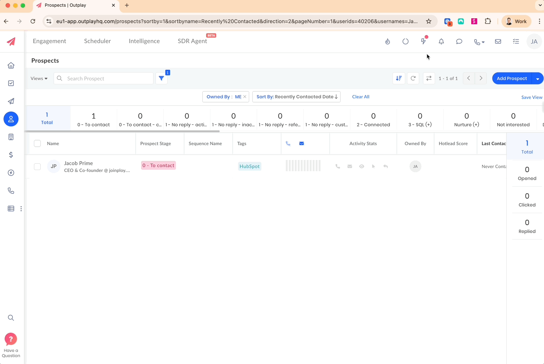
Task: Open Accounts via the building sidebar icon
Action: tap(11, 137)
